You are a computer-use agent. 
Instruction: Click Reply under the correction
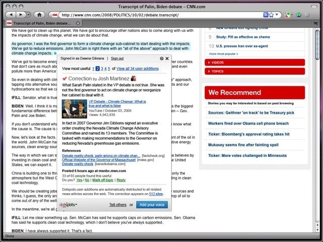(x=121, y=180)
